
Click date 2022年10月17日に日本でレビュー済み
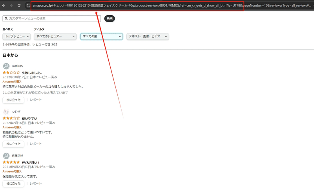point(30,77)
